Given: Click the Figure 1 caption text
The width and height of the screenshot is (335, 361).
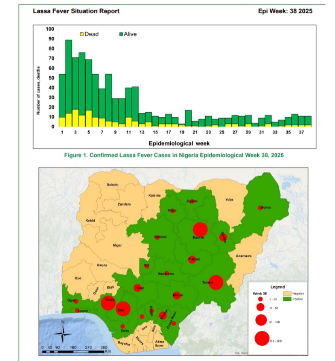Looking at the screenshot, I should (173, 155).
